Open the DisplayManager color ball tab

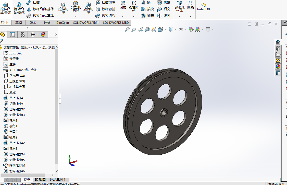tap(43, 34)
